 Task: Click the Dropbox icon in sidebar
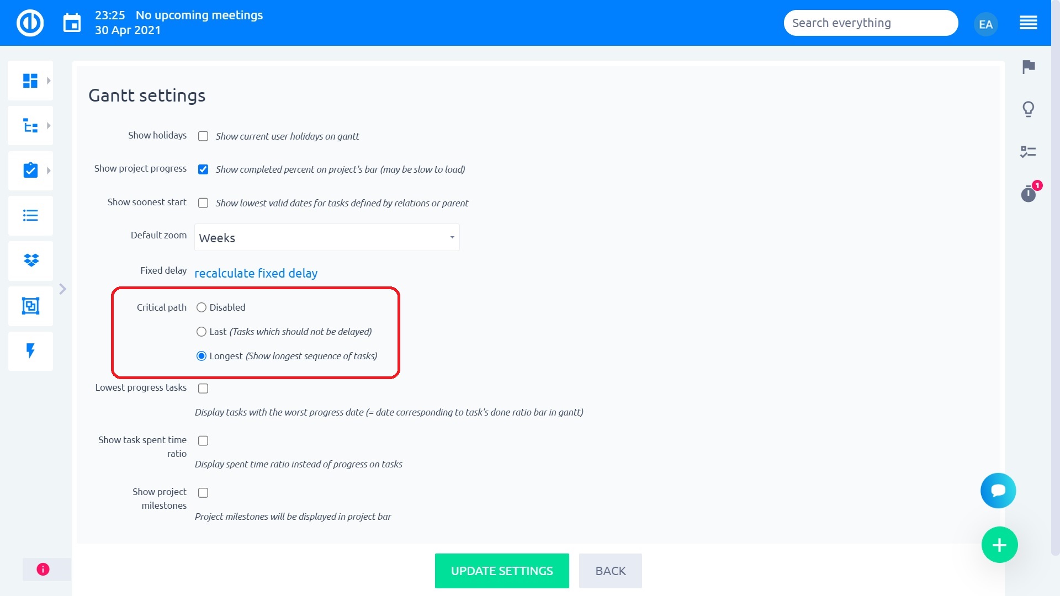click(x=31, y=260)
